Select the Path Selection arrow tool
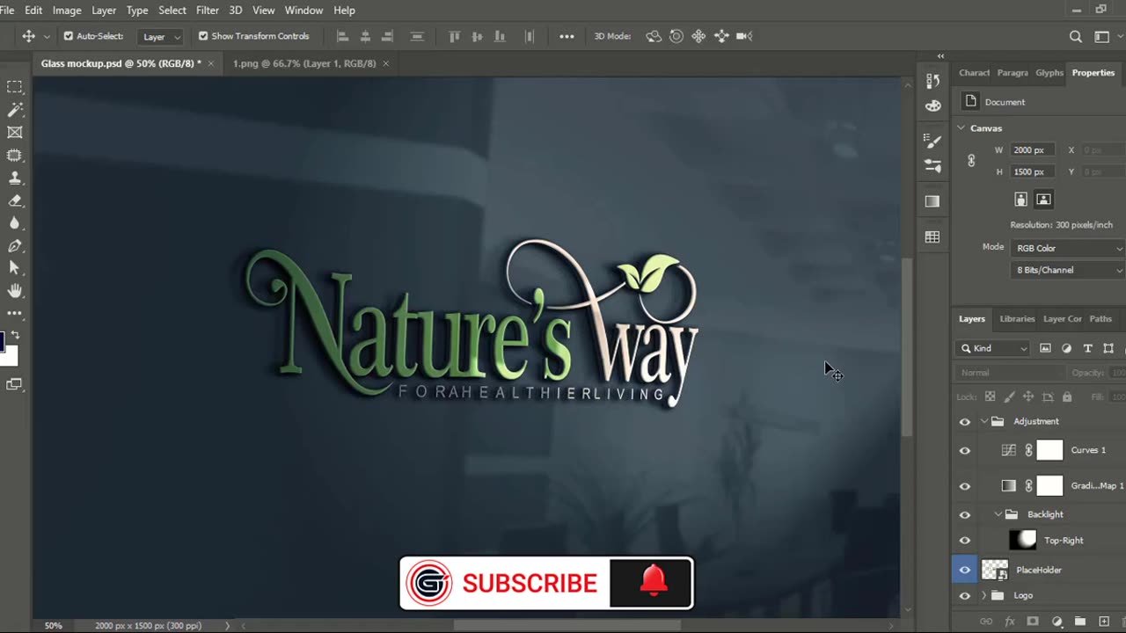This screenshot has width=1126, height=633. pyautogui.click(x=15, y=269)
